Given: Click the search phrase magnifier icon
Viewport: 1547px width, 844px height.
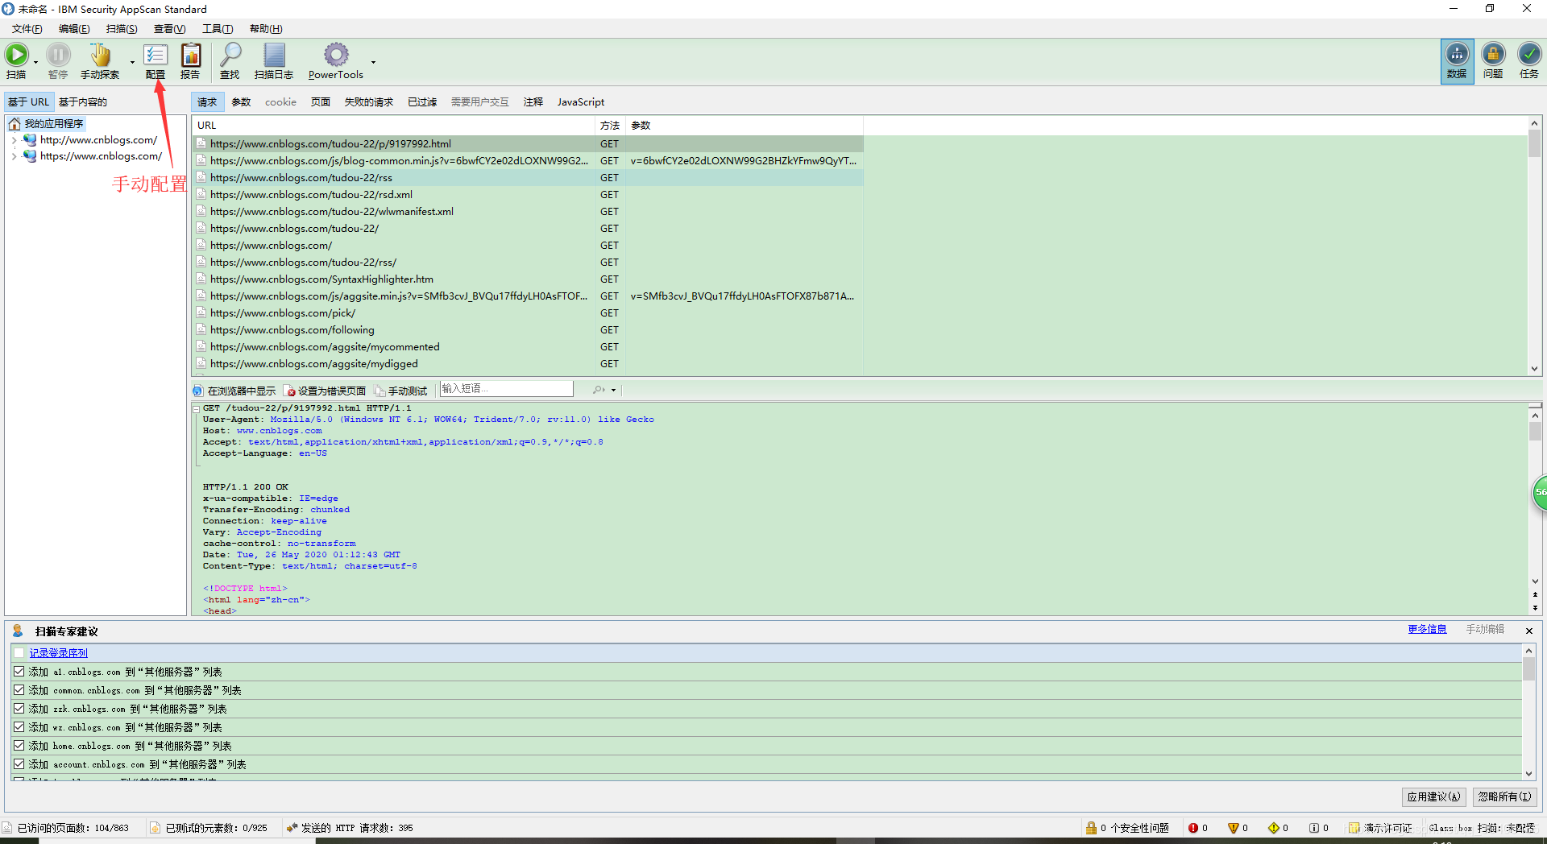Looking at the screenshot, I should coord(599,390).
